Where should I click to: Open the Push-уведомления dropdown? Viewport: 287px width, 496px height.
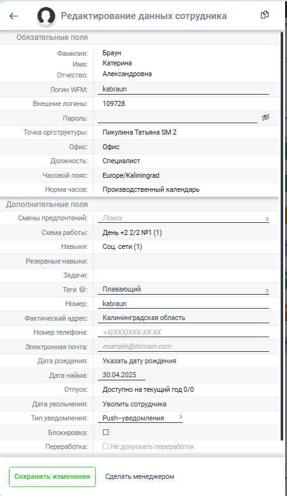(x=140, y=418)
